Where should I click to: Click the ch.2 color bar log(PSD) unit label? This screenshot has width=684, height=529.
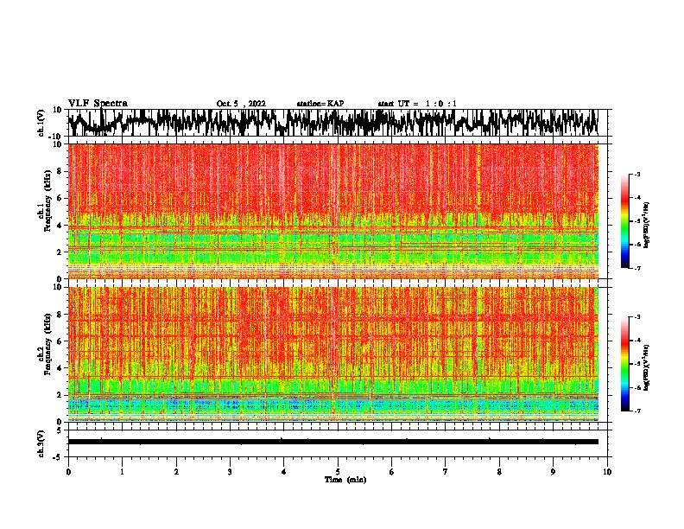coord(647,368)
